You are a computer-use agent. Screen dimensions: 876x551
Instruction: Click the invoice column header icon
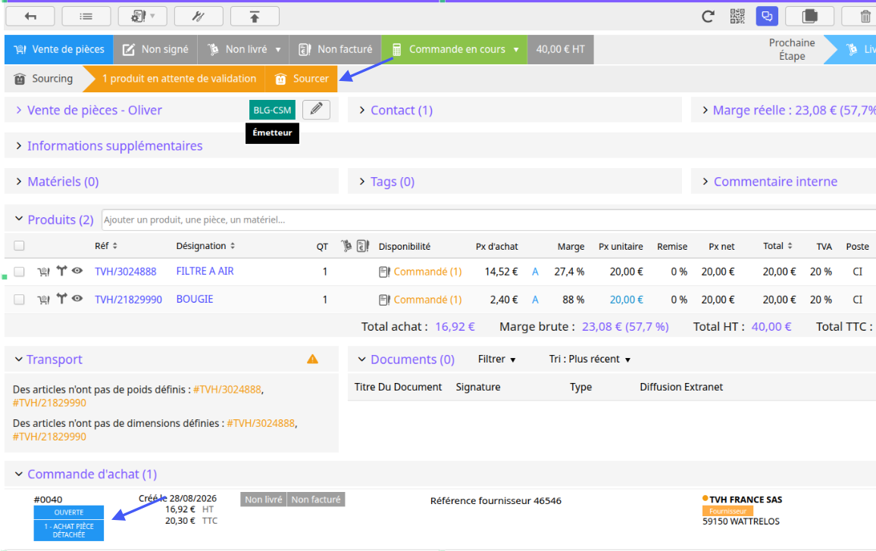tap(362, 246)
